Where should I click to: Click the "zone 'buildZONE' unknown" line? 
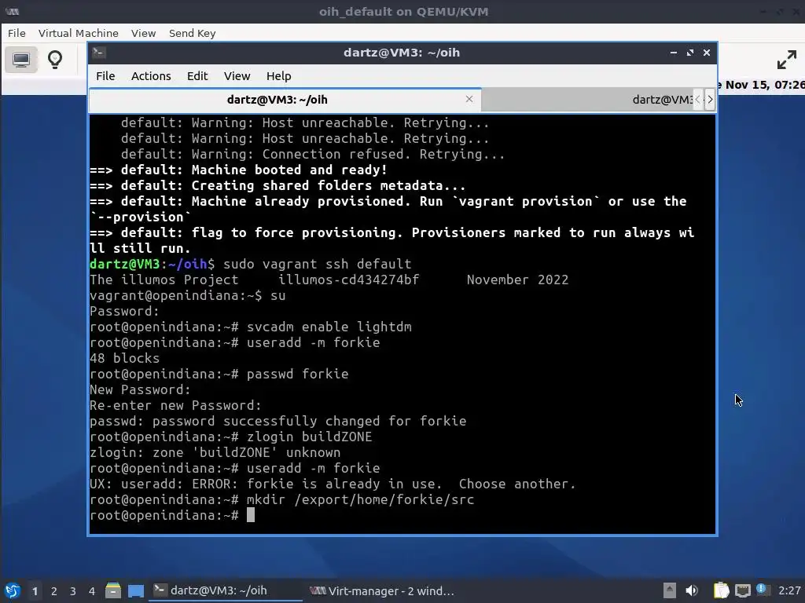(215, 453)
